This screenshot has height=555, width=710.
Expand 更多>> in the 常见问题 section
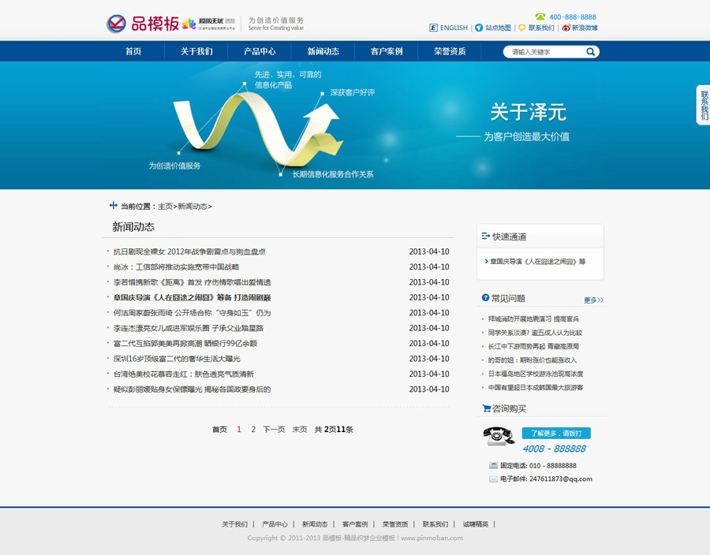[593, 300]
